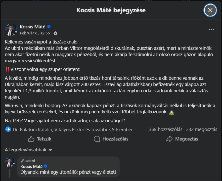Click the post audience gear icon
The image size is (222, 181).
tap(56, 33)
